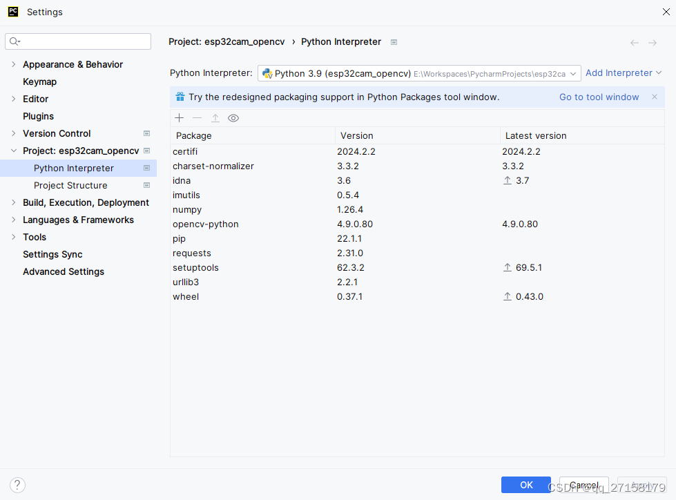Viewport: 676px width, 500px height.
Task: Select the charset-normalizer package row
Action: click(x=417, y=166)
